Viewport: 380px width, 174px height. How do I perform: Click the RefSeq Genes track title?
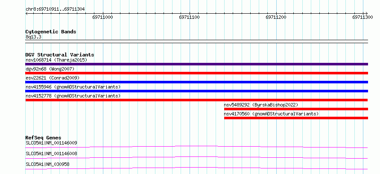pyautogui.click(x=44, y=138)
